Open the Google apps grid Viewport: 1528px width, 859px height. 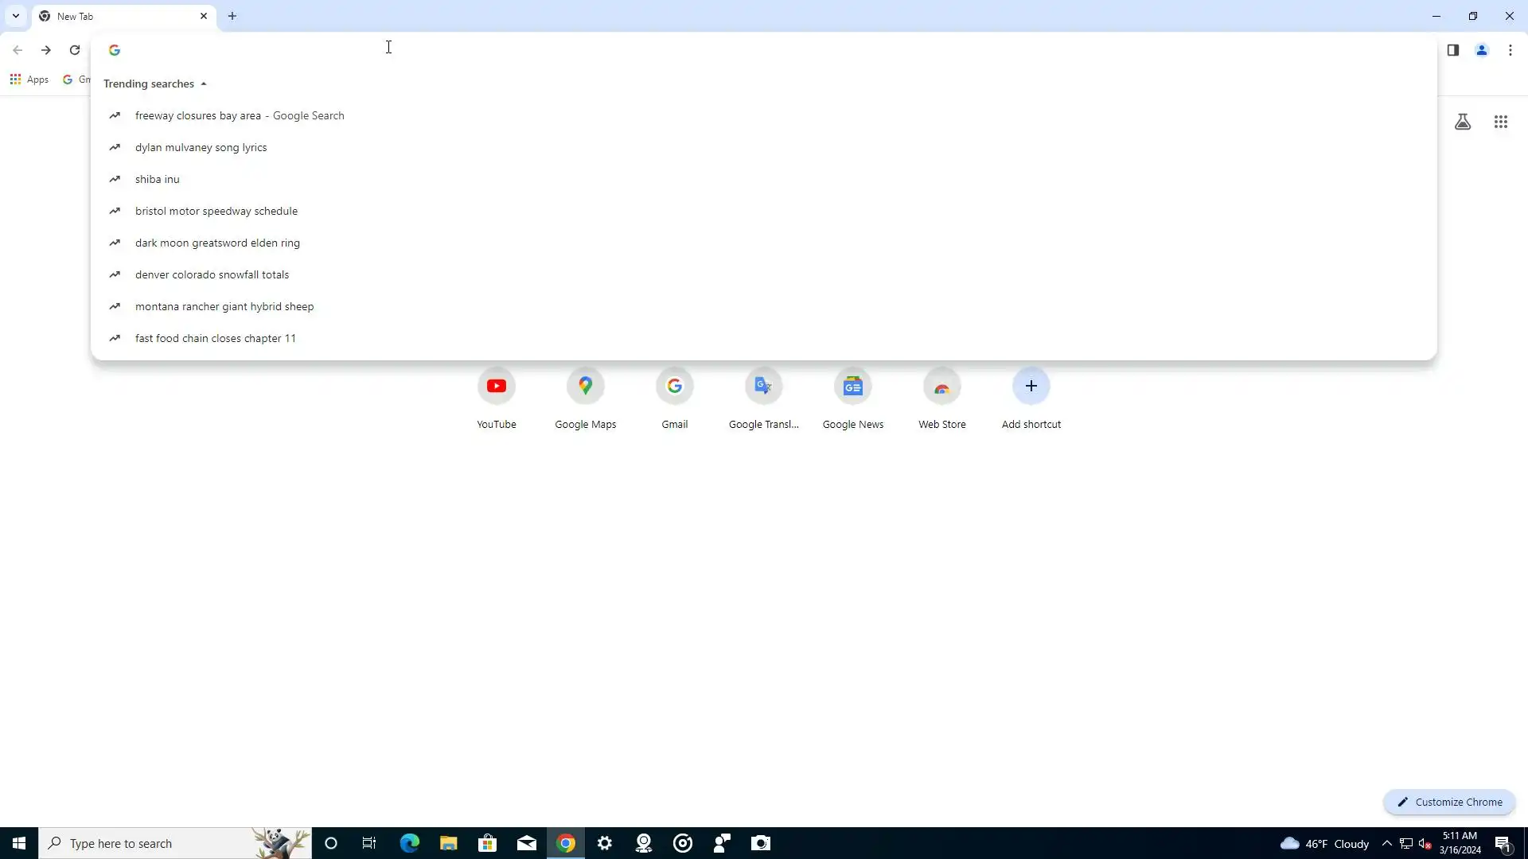pos(1501,122)
